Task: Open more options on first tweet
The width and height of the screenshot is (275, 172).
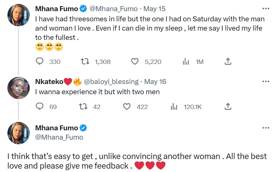Action: 265,9
